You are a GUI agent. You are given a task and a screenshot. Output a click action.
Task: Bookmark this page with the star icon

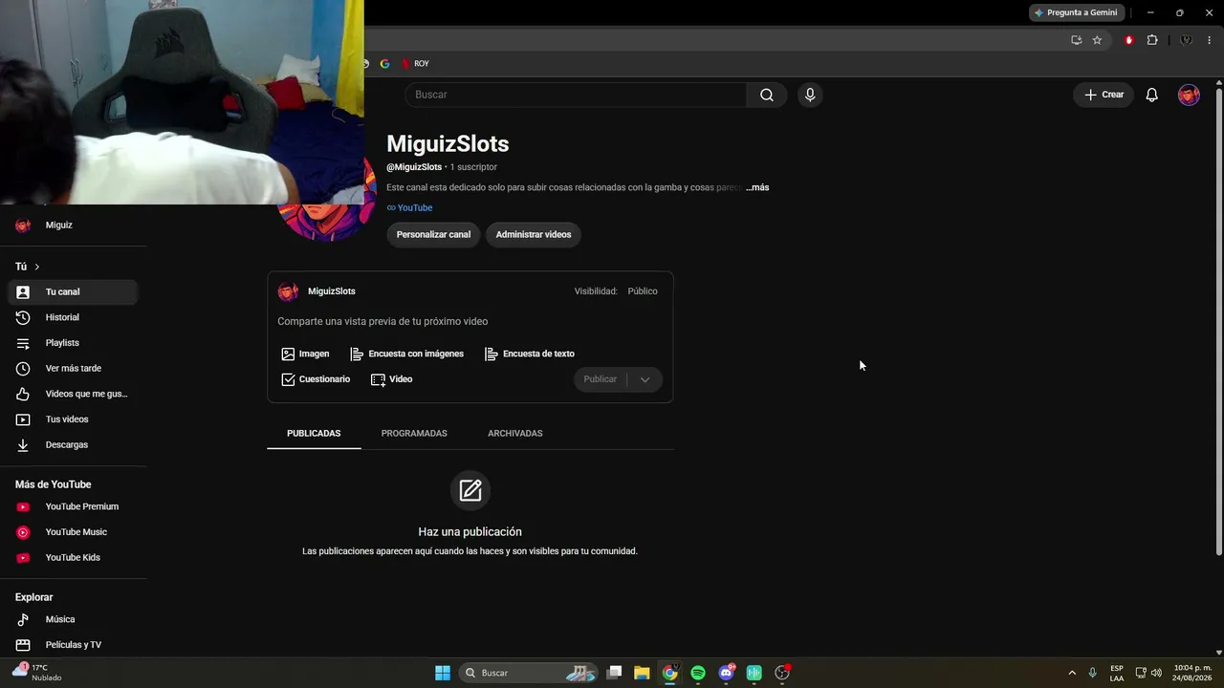pyautogui.click(x=1097, y=40)
